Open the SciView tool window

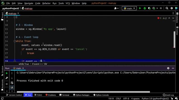tap(177, 31)
